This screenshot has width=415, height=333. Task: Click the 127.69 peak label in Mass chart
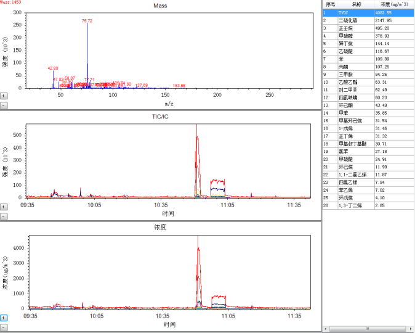(x=142, y=85)
